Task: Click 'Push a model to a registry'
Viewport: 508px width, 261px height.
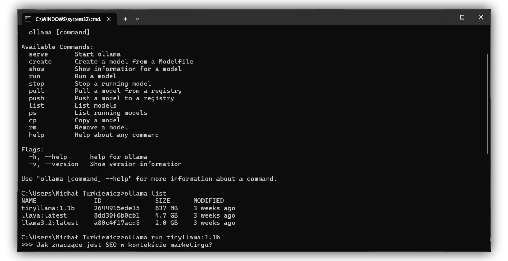Action: tap(124, 98)
